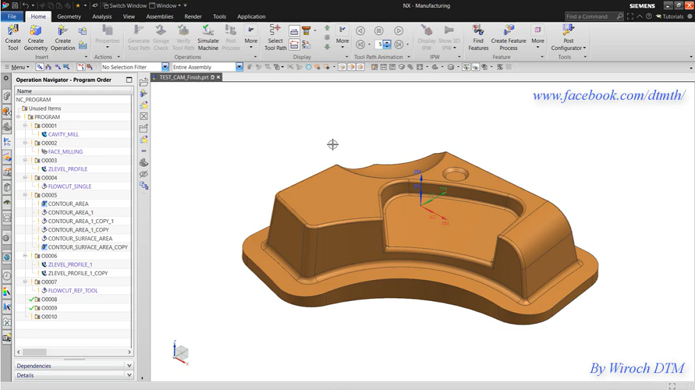Screen dimensions: 695x390
Task: Expand More in the Display group
Action: (342, 38)
